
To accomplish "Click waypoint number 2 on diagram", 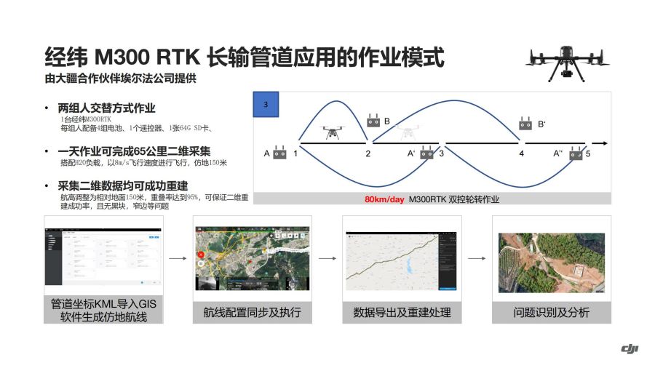I will tap(368, 153).
